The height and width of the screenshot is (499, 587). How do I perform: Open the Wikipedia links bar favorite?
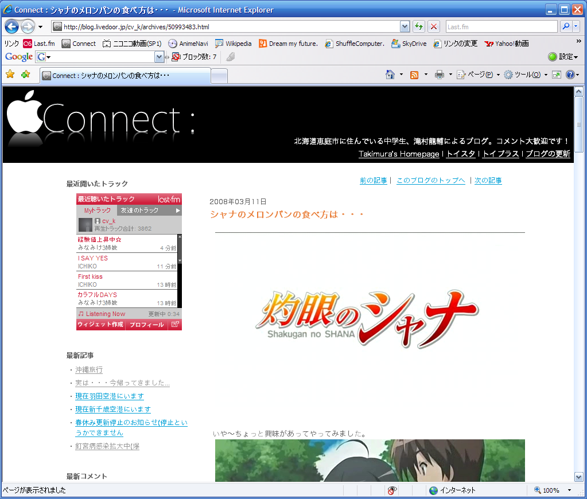click(x=233, y=44)
